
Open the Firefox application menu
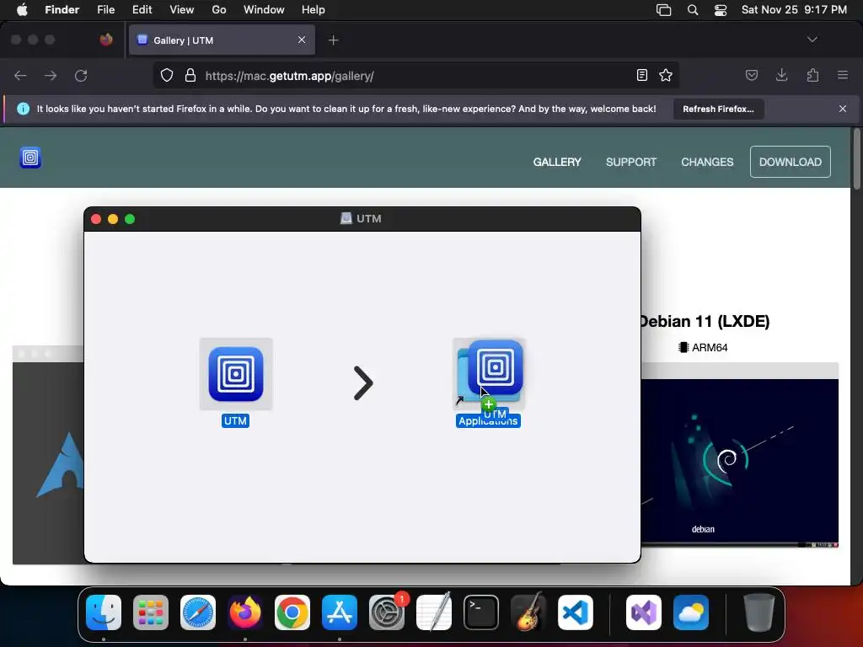pyautogui.click(x=843, y=75)
